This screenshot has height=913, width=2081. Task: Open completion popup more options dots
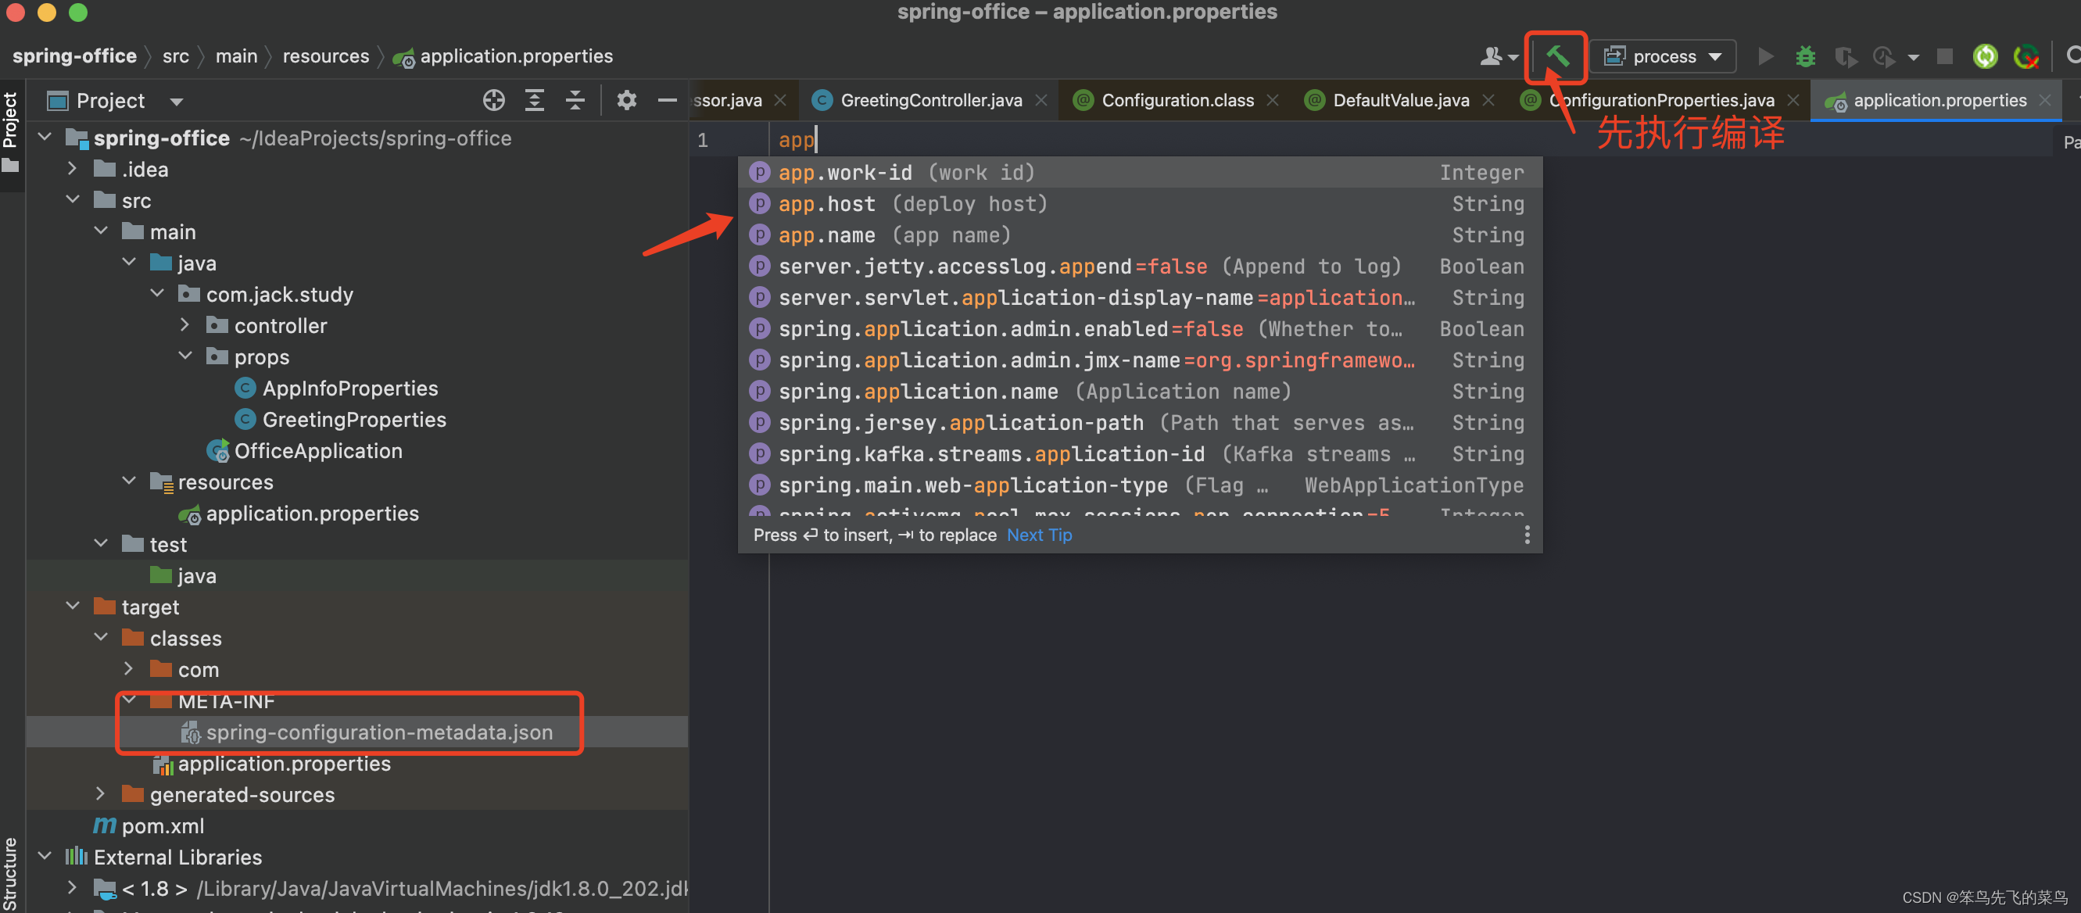pos(1526,535)
